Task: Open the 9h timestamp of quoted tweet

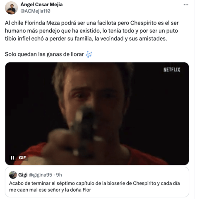Action: coord(59,175)
